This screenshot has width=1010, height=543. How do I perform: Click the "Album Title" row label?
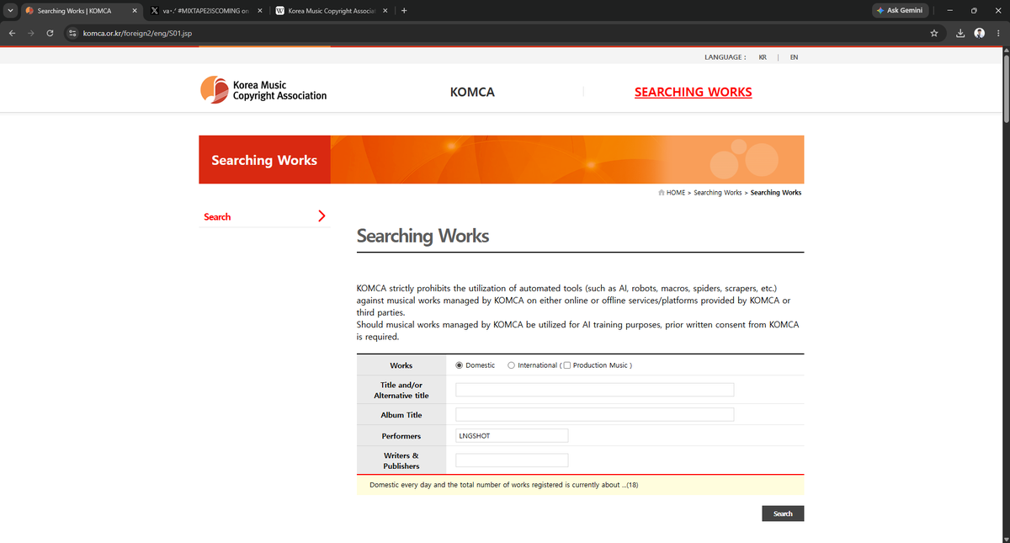(x=401, y=415)
